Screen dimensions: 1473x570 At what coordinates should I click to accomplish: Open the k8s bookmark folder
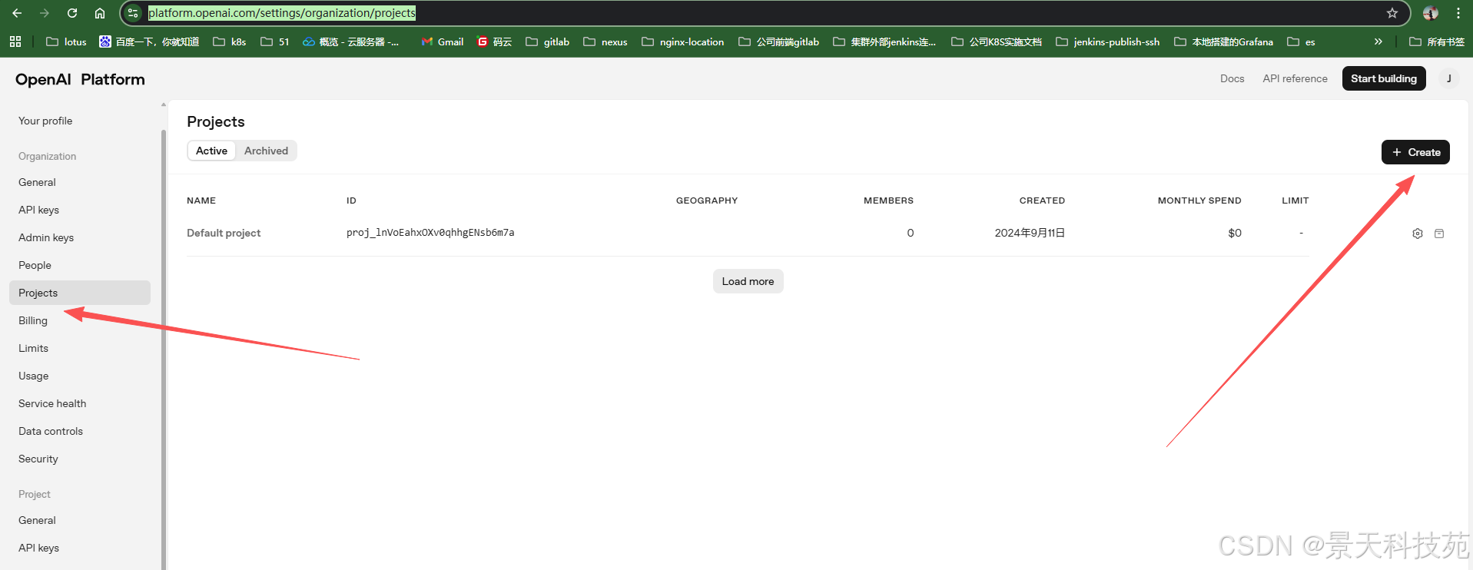(x=230, y=41)
